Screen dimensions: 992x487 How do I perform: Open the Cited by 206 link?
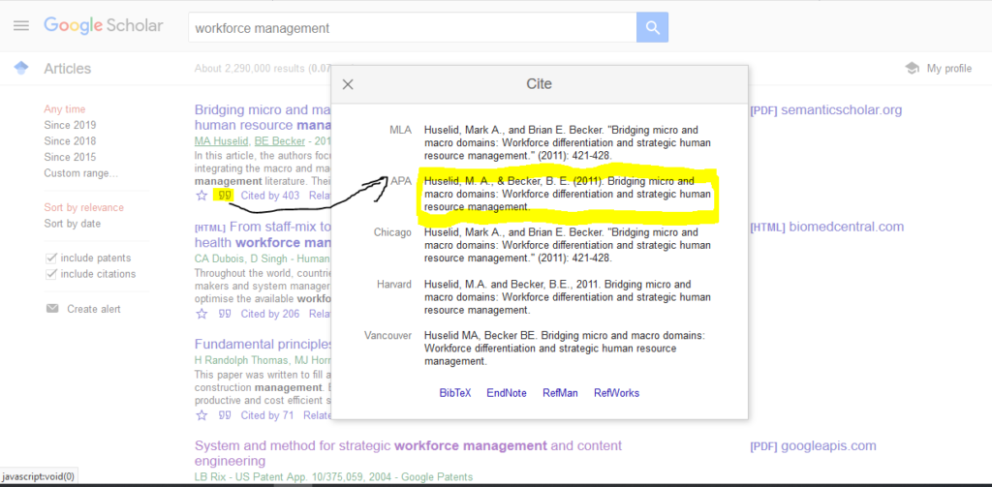270,314
